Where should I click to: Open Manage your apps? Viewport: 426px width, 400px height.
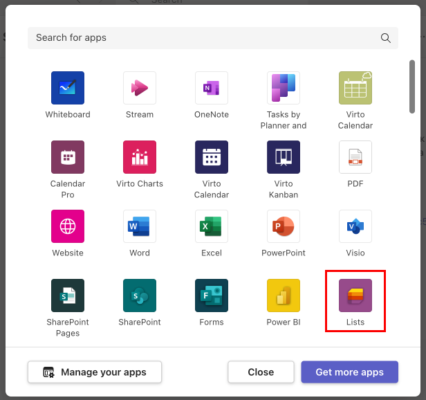[95, 372]
